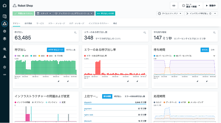Open the discount service link
Viewport: 221px width, 123px height.
88,121
